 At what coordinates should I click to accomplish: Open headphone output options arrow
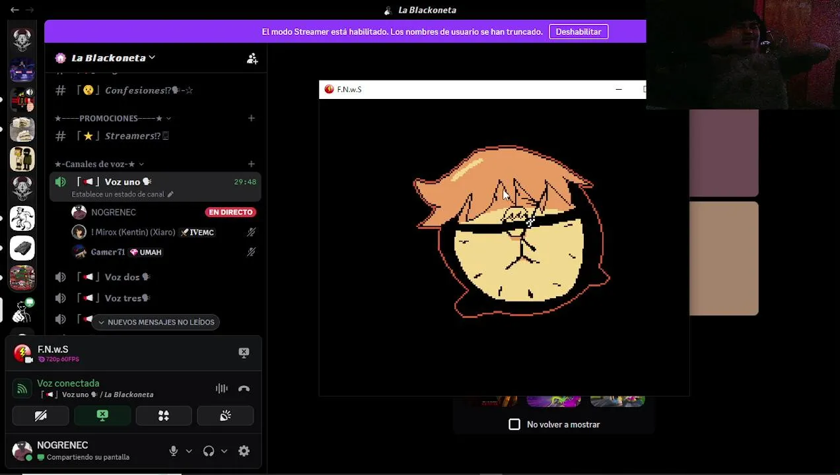224,451
